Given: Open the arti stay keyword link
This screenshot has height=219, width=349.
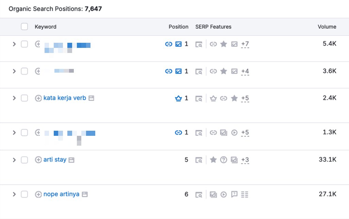Looking at the screenshot, I should click(x=55, y=160).
